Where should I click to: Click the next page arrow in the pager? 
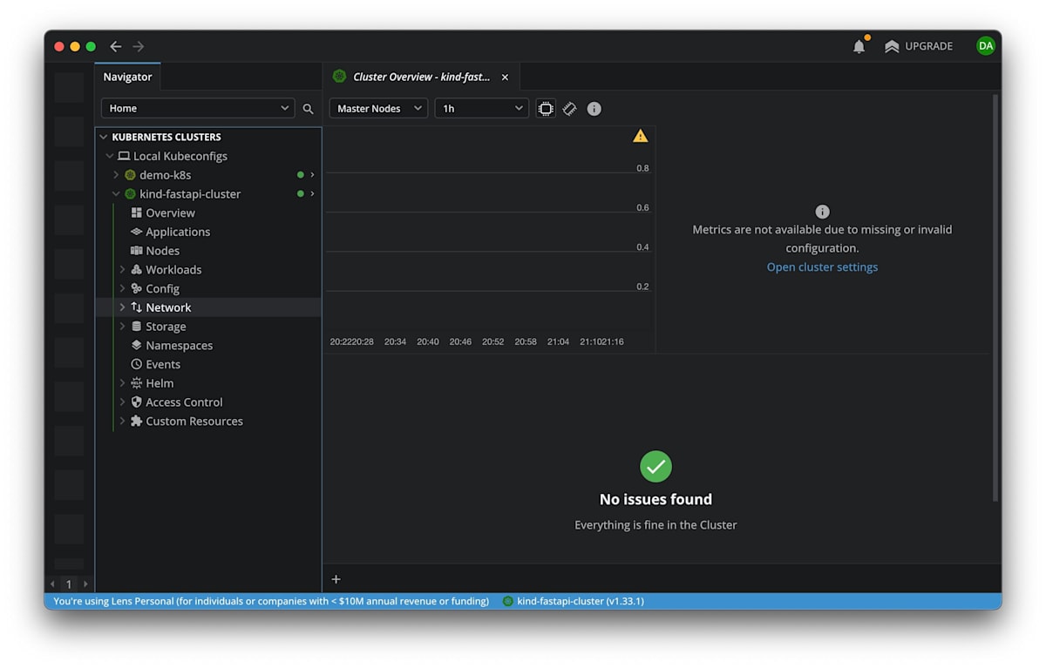pyautogui.click(x=85, y=584)
